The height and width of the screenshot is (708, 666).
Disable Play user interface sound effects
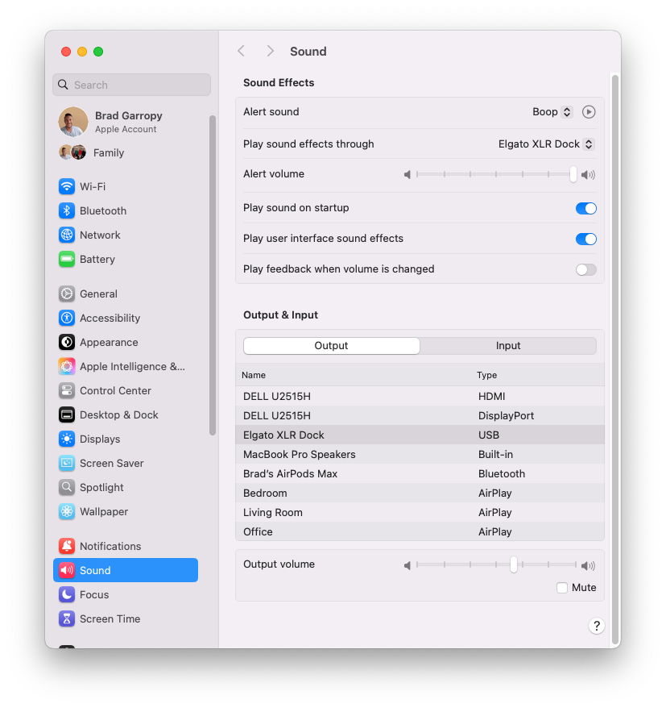tap(585, 239)
